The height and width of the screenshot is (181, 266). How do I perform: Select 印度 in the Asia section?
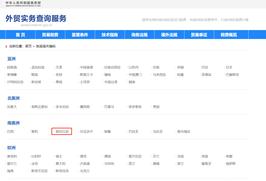(x=156, y=67)
